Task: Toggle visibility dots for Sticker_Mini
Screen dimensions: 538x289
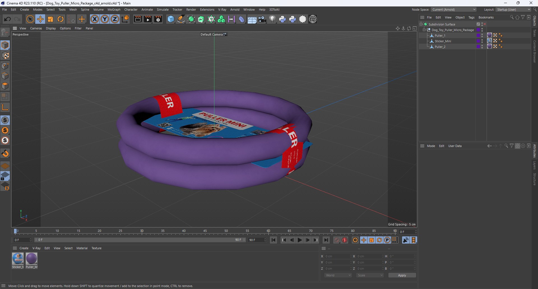Action: [482, 41]
